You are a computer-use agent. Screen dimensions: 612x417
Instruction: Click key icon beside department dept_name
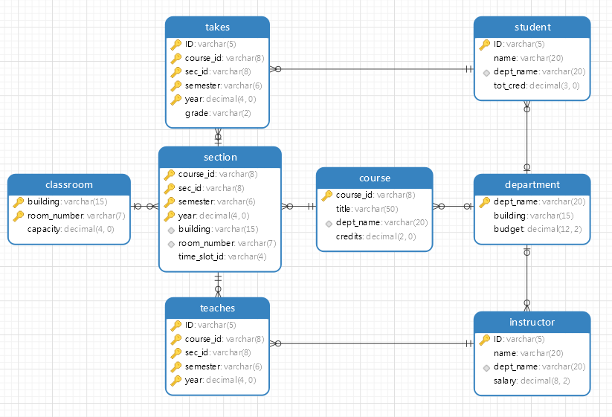[x=485, y=202]
